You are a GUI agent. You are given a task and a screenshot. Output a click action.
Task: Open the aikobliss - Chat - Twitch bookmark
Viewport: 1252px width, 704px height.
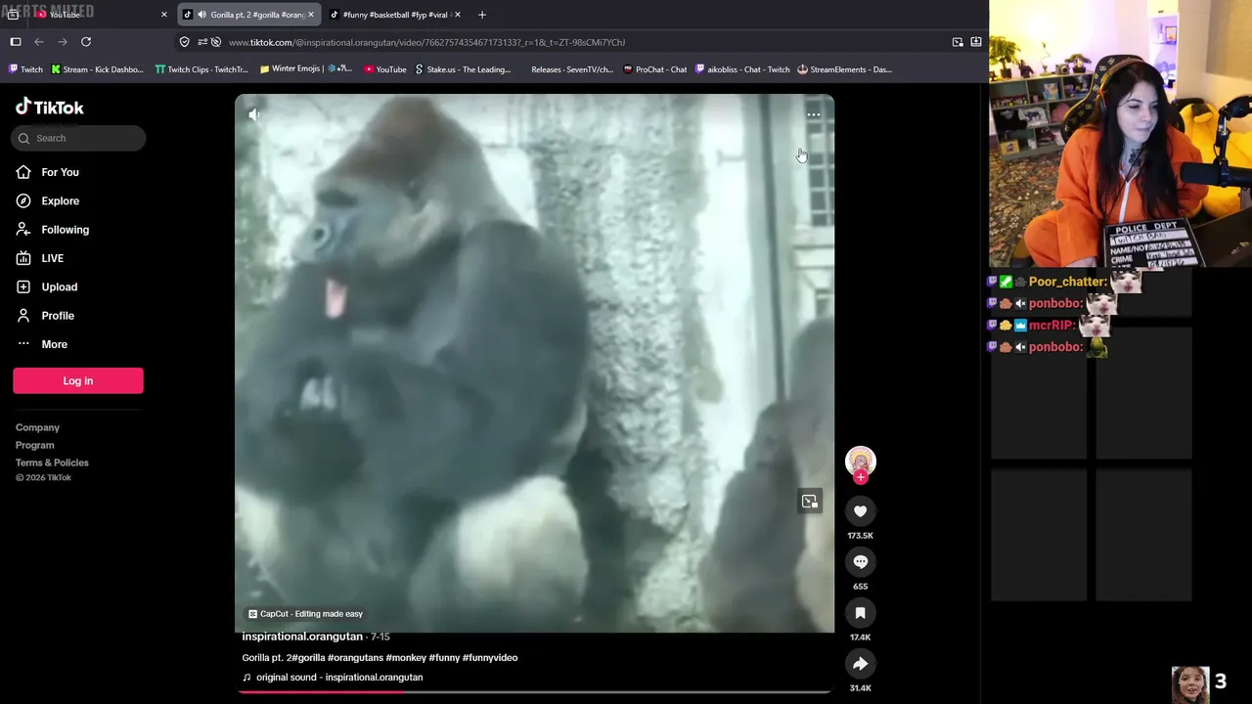pos(742,69)
